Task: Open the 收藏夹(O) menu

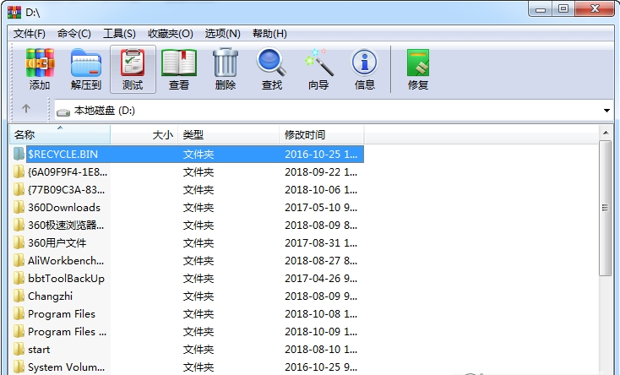Action: pyautogui.click(x=171, y=34)
